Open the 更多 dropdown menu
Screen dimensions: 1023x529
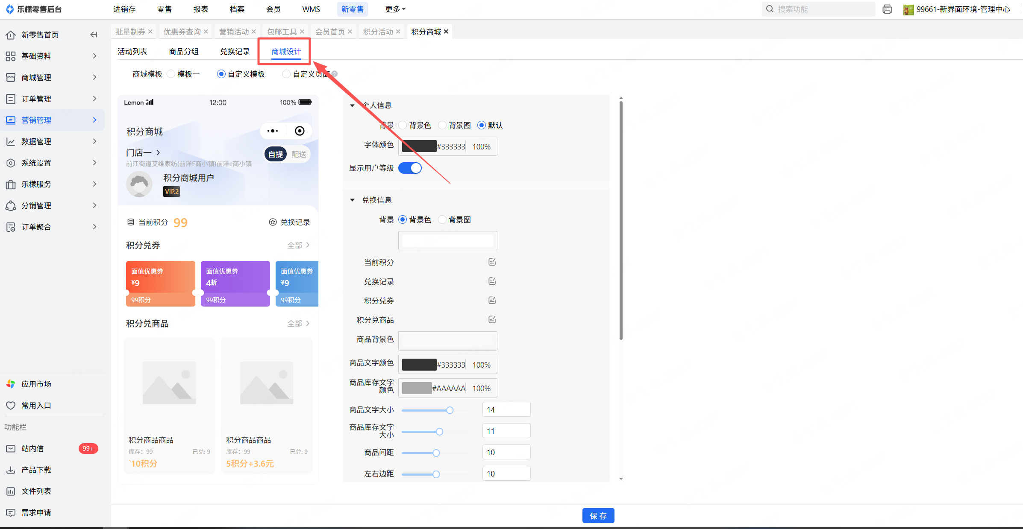(395, 9)
